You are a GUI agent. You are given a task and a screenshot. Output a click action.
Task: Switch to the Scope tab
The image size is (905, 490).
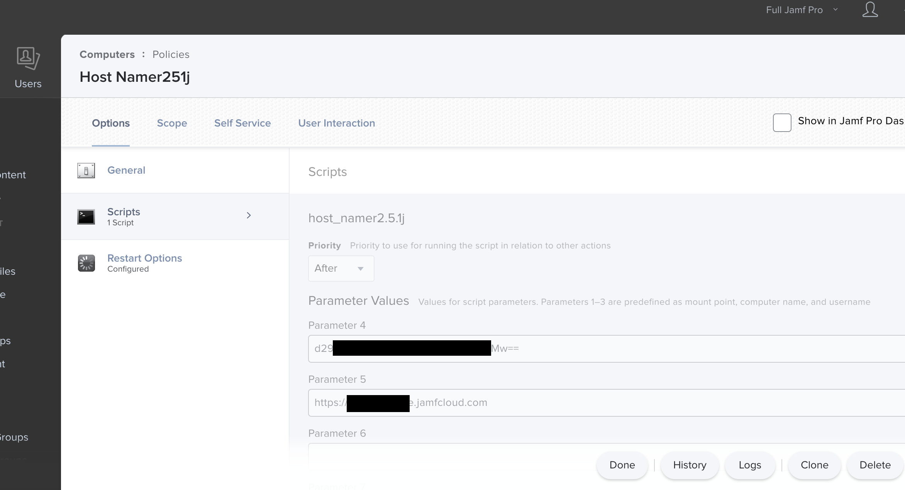tap(172, 123)
